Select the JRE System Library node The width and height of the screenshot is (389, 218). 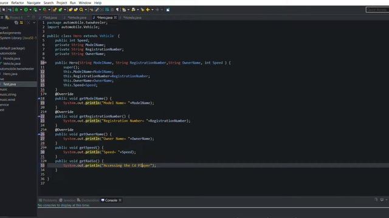[x=18, y=38]
